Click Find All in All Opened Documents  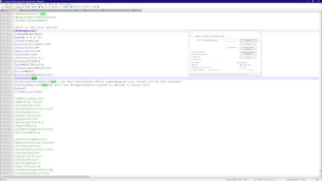pos(248,53)
